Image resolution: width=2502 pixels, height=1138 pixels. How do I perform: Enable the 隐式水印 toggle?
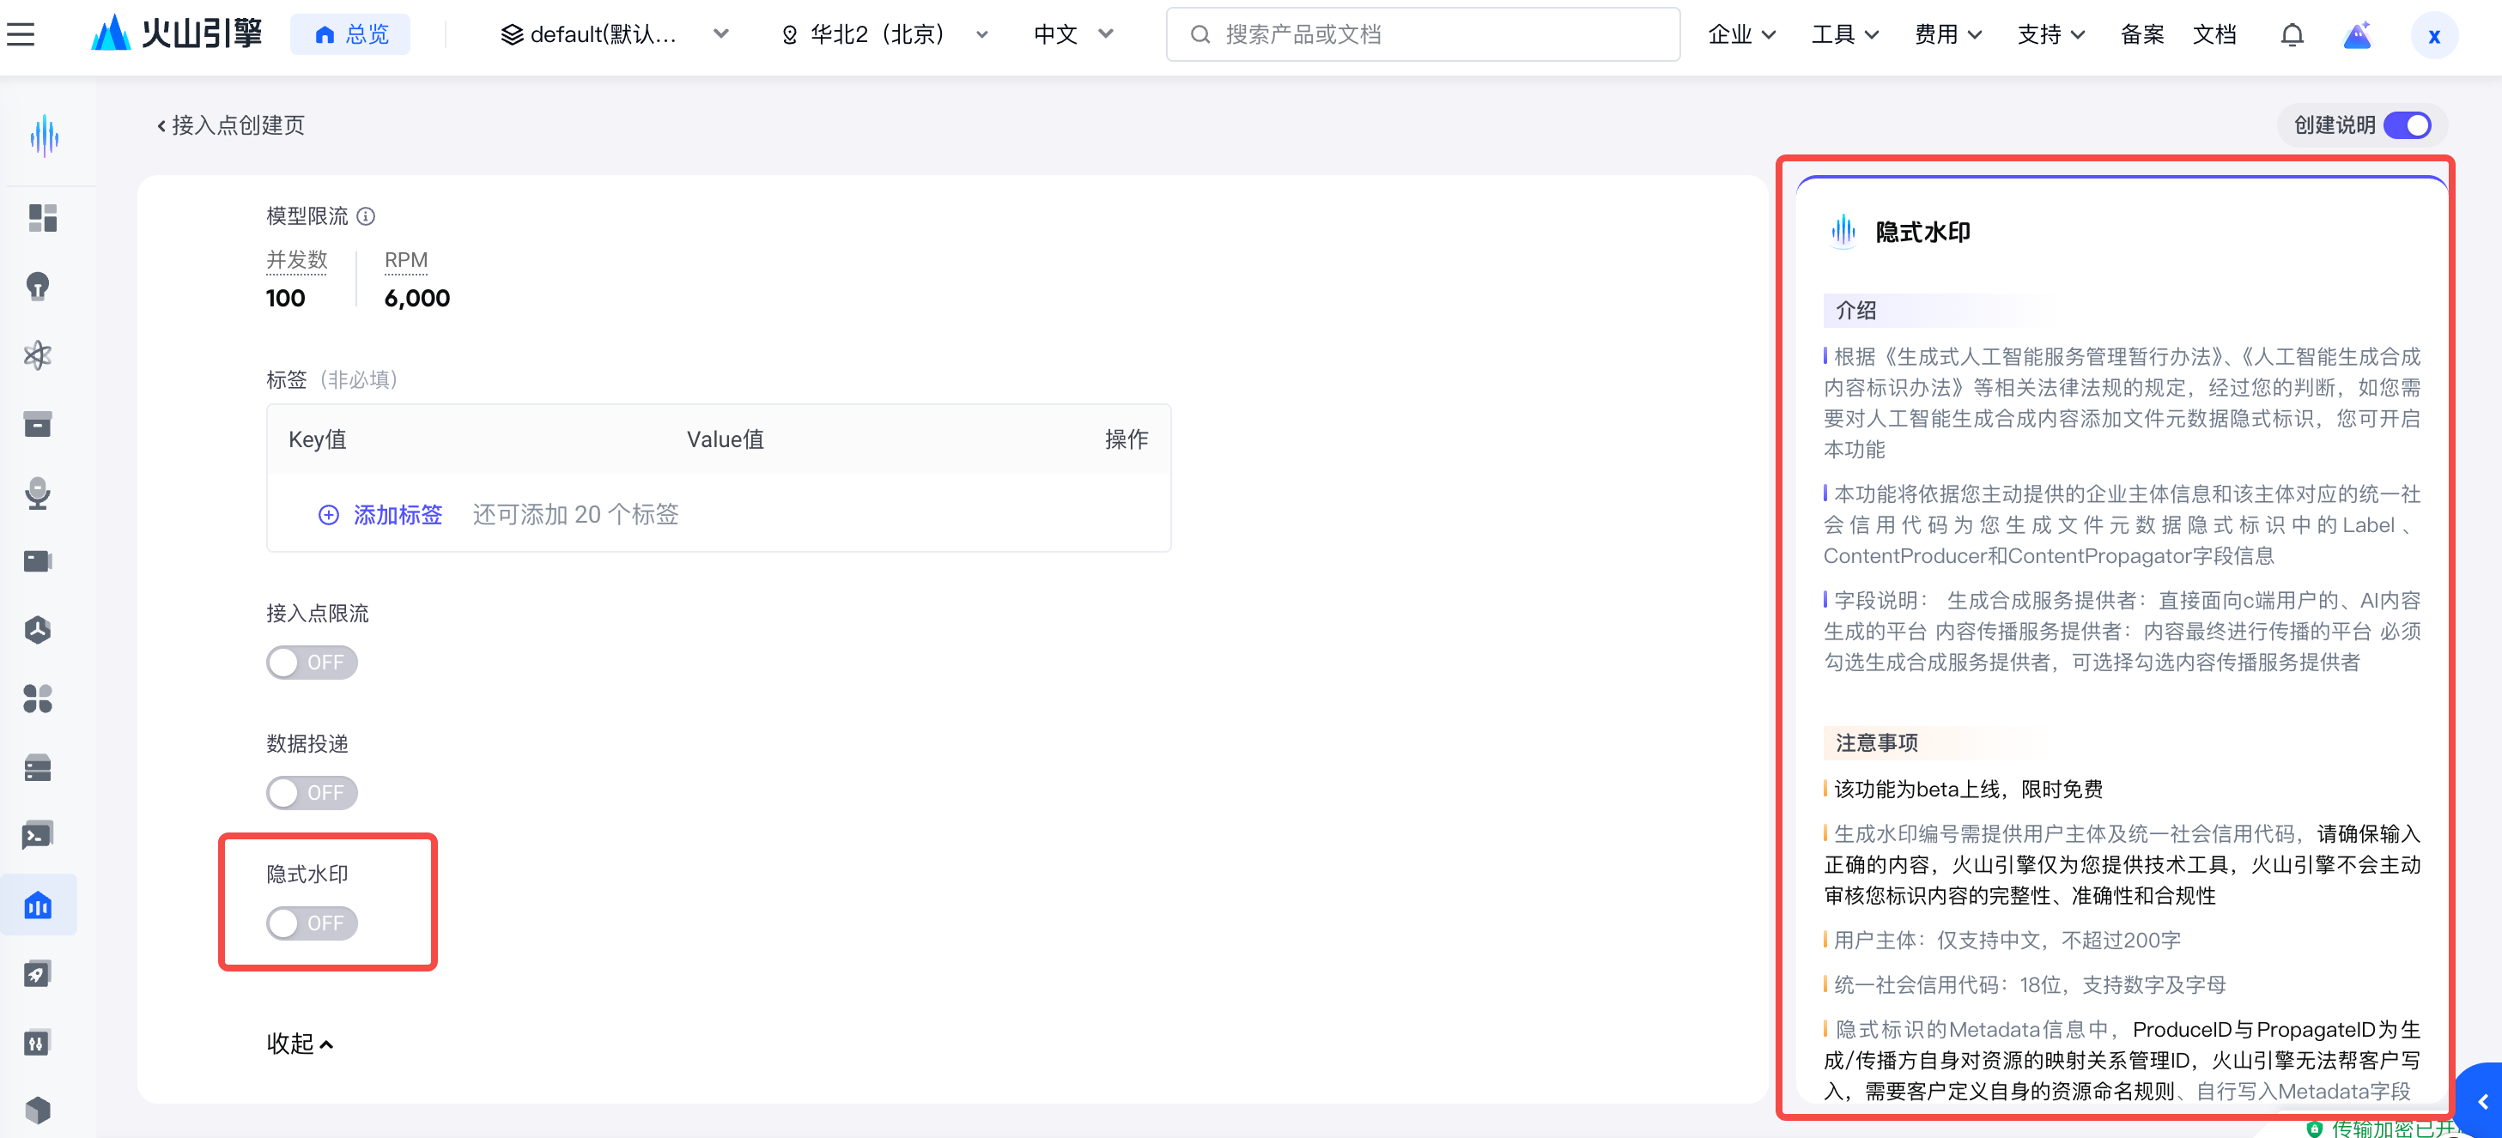click(x=312, y=923)
